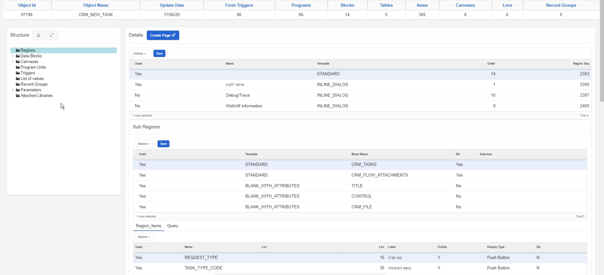Click the List of values folder icon

click(x=18, y=79)
